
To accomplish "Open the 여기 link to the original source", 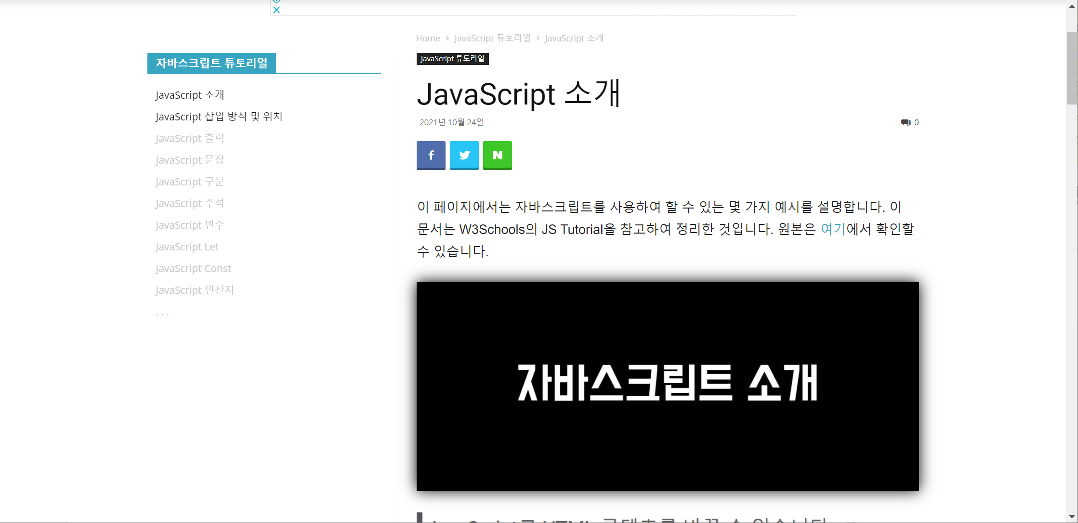I will pyautogui.click(x=833, y=229).
